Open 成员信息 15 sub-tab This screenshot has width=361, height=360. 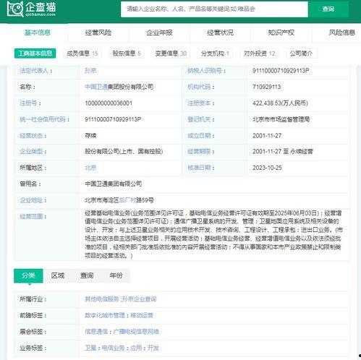click(x=82, y=53)
